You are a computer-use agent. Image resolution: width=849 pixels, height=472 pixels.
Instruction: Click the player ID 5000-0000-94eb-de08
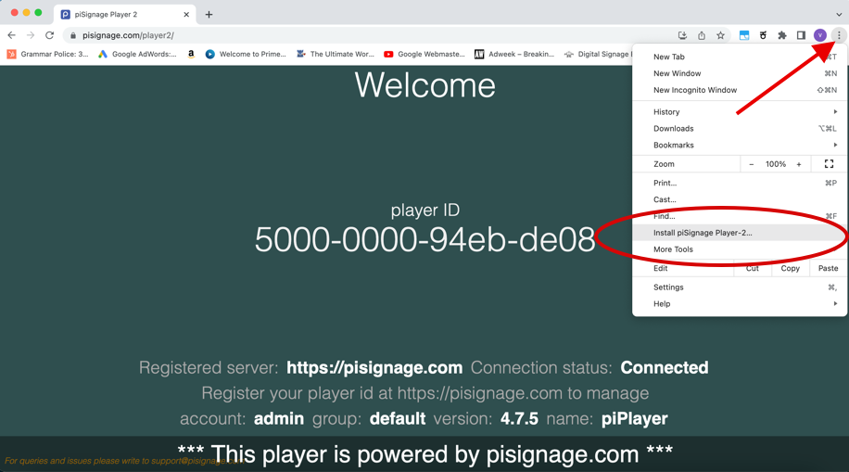(x=425, y=239)
